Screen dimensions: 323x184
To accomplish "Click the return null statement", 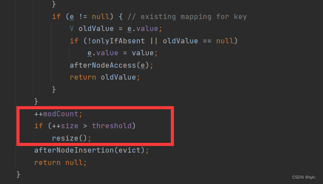I will click(60, 162).
